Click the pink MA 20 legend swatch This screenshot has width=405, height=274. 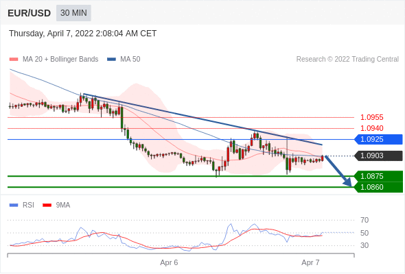coord(14,60)
